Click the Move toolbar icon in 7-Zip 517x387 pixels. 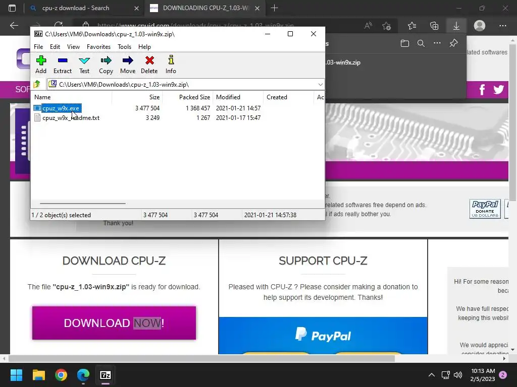[x=128, y=64]
